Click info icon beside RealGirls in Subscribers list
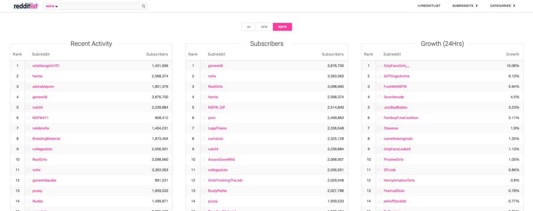The width and height of the screenshot is (533, 211). (x=204, y=87)
